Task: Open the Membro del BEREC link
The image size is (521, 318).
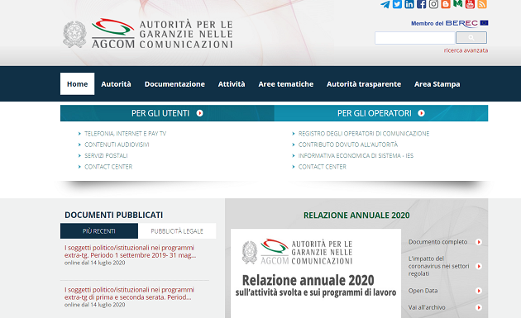Action: click(x=450, y=23)
